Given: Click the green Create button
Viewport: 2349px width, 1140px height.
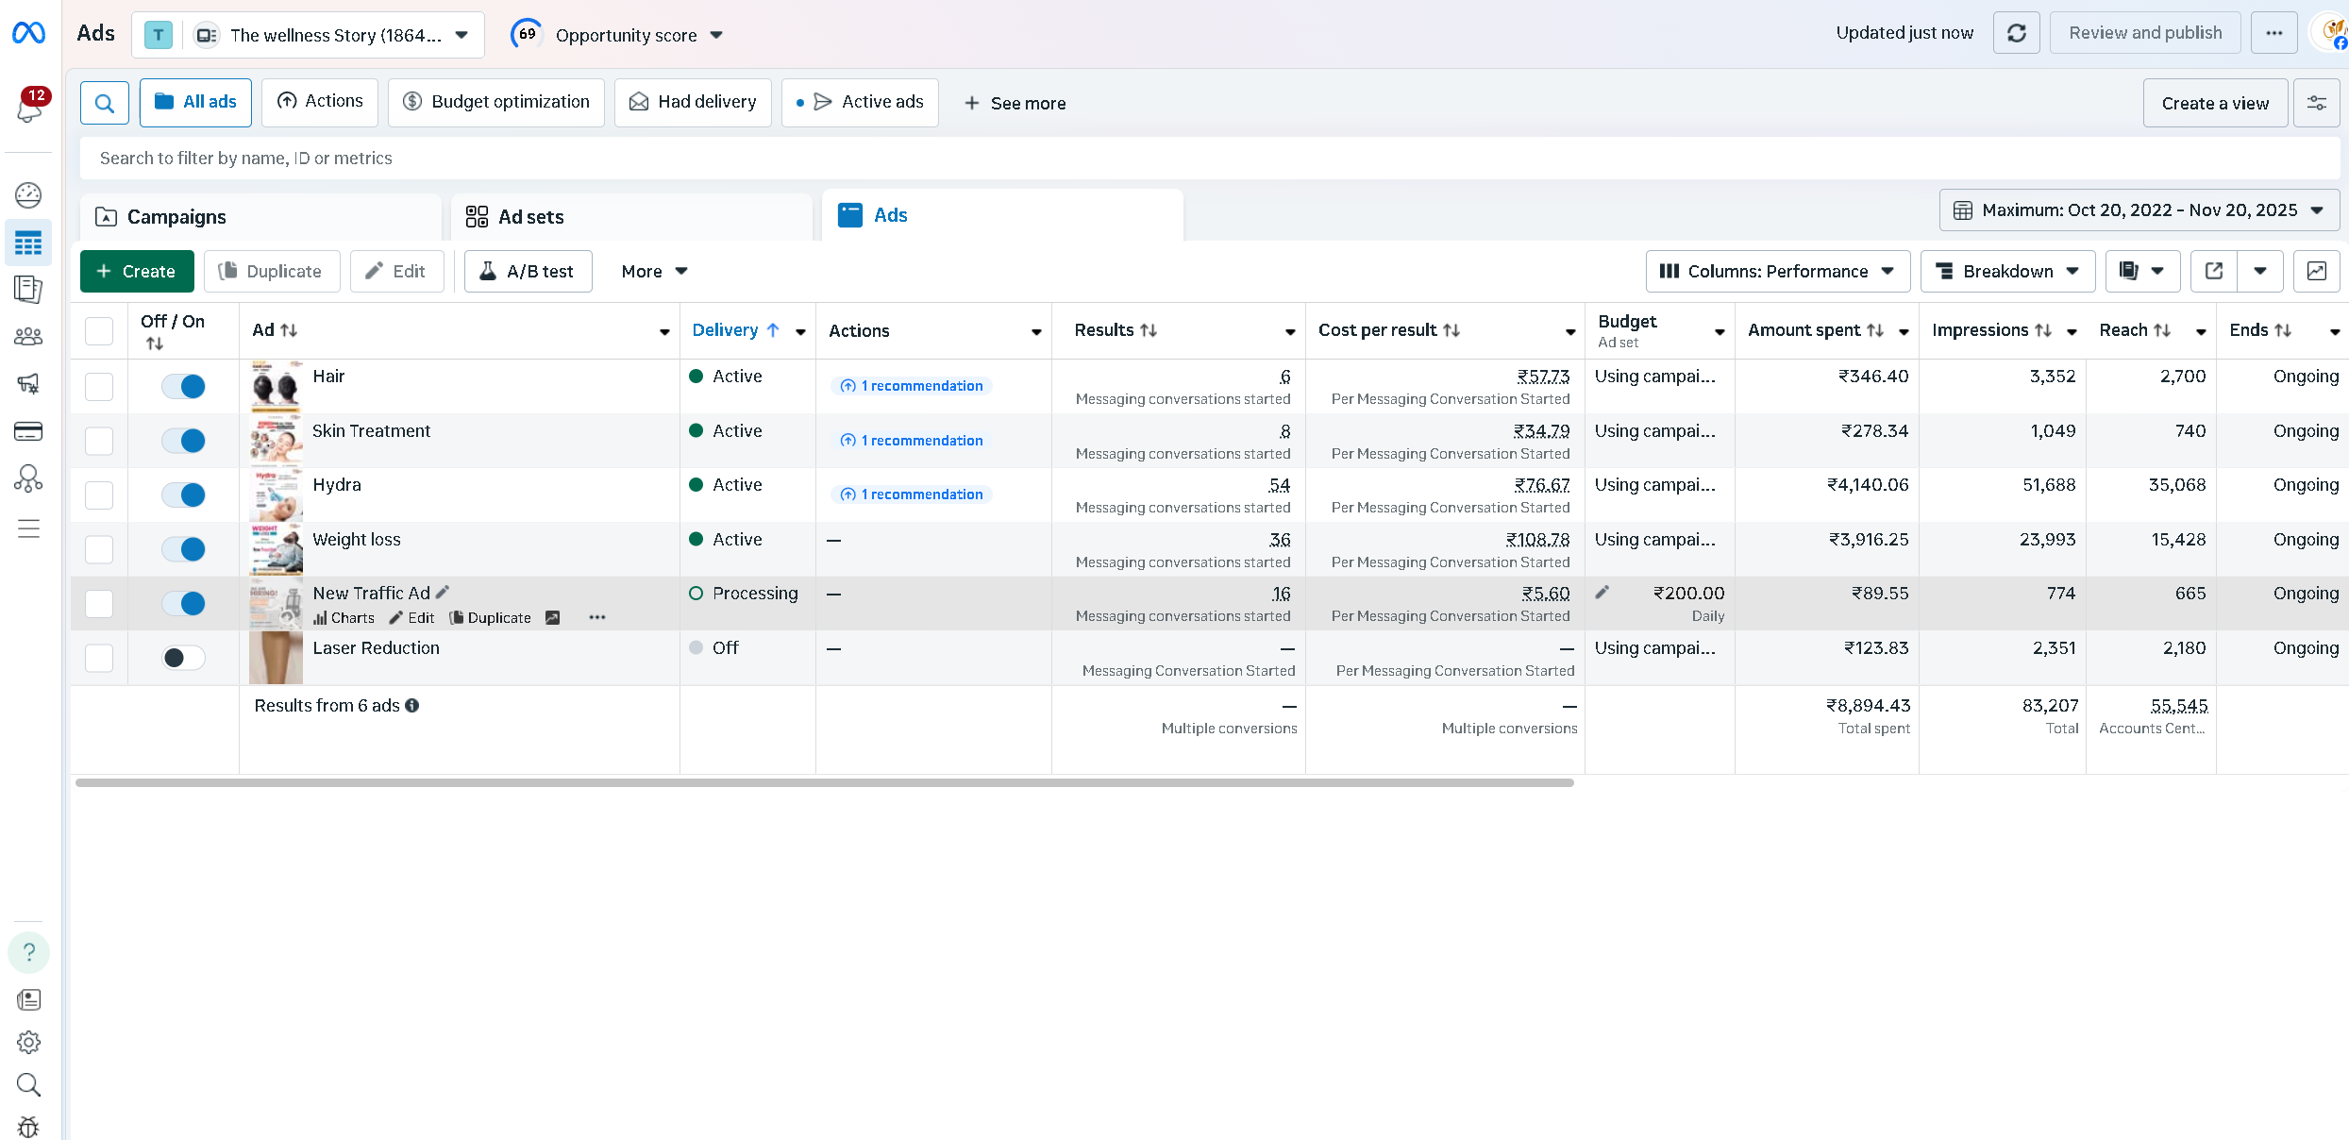Looking at the screenshot, I should pos(137,272).
